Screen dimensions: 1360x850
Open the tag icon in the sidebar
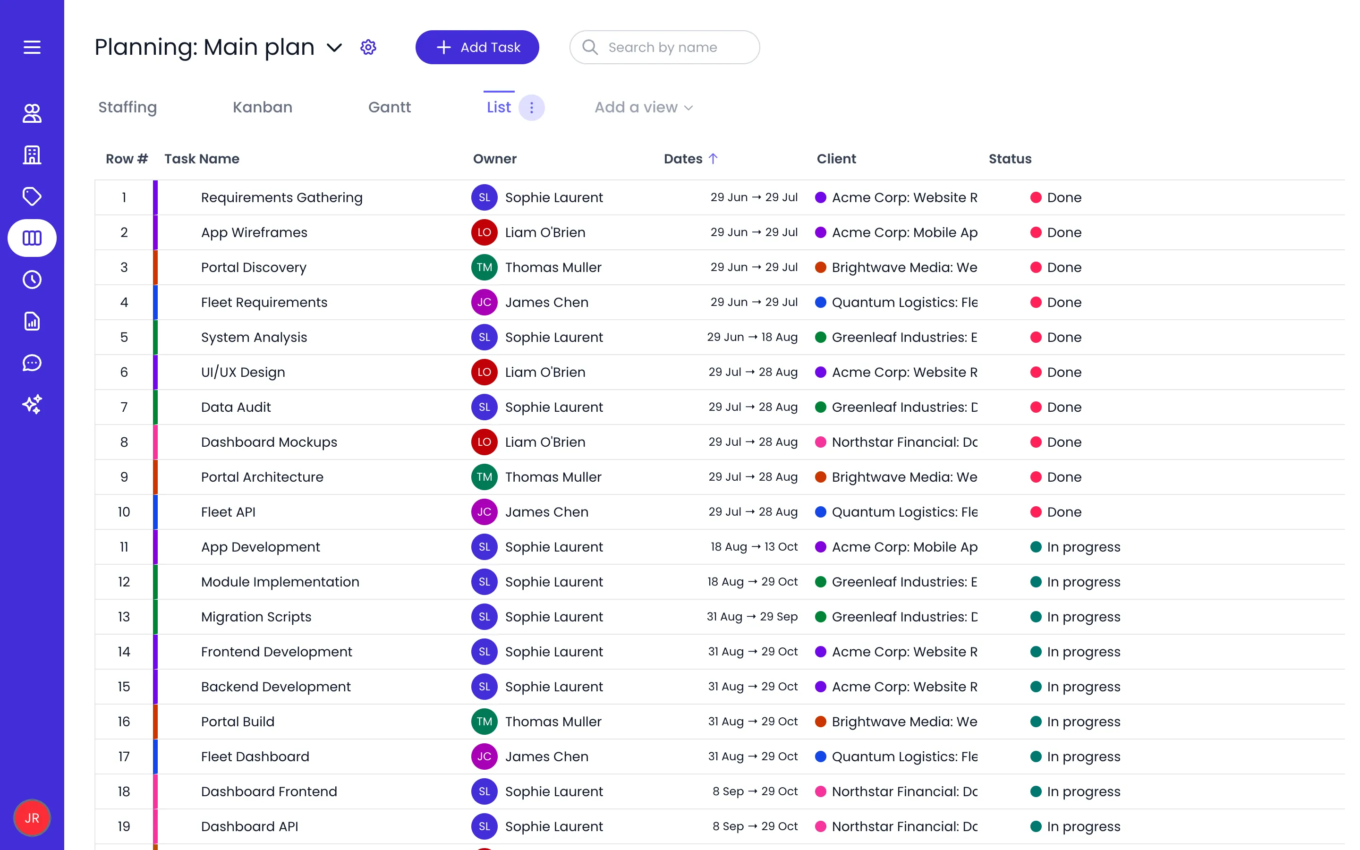32,196
